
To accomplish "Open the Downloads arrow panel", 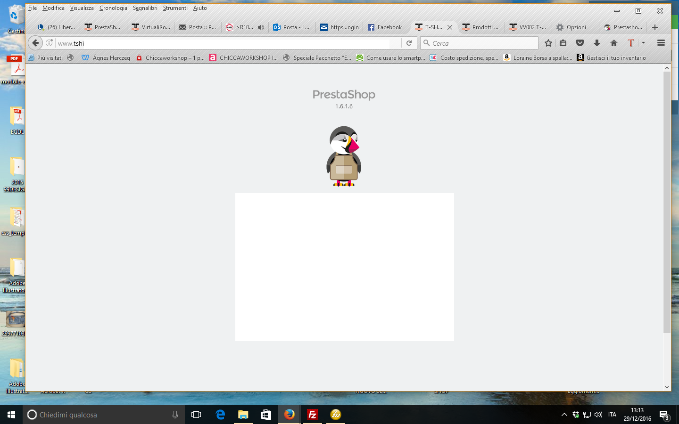I will point(597,43).
